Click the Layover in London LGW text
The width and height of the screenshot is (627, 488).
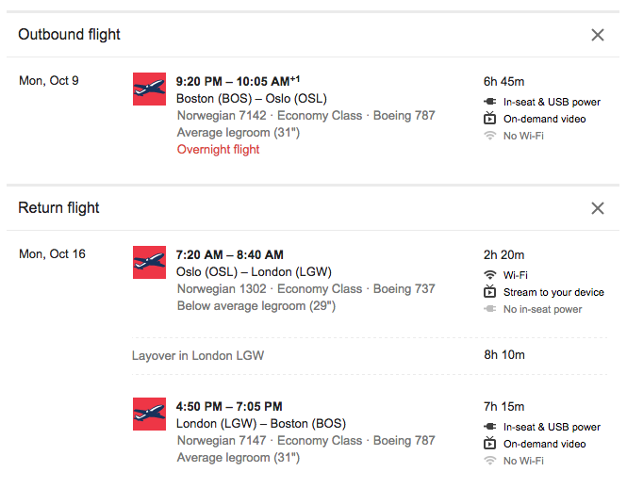point(198,355)
